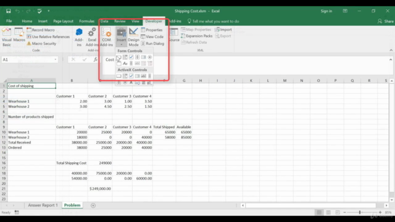Open Ribbon Display Options
395x222 pixels.
(345, 11)
